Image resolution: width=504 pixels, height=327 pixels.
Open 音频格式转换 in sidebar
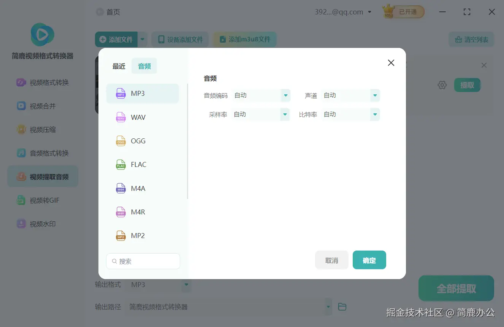point(43,153)
